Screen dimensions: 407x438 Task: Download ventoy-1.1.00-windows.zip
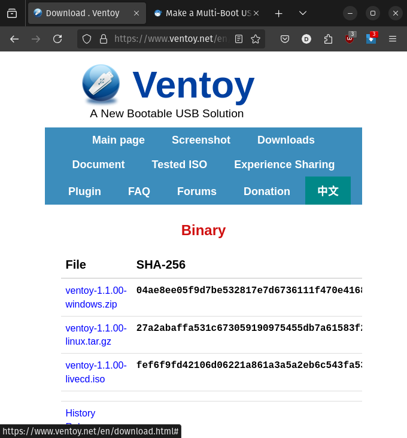96,297
